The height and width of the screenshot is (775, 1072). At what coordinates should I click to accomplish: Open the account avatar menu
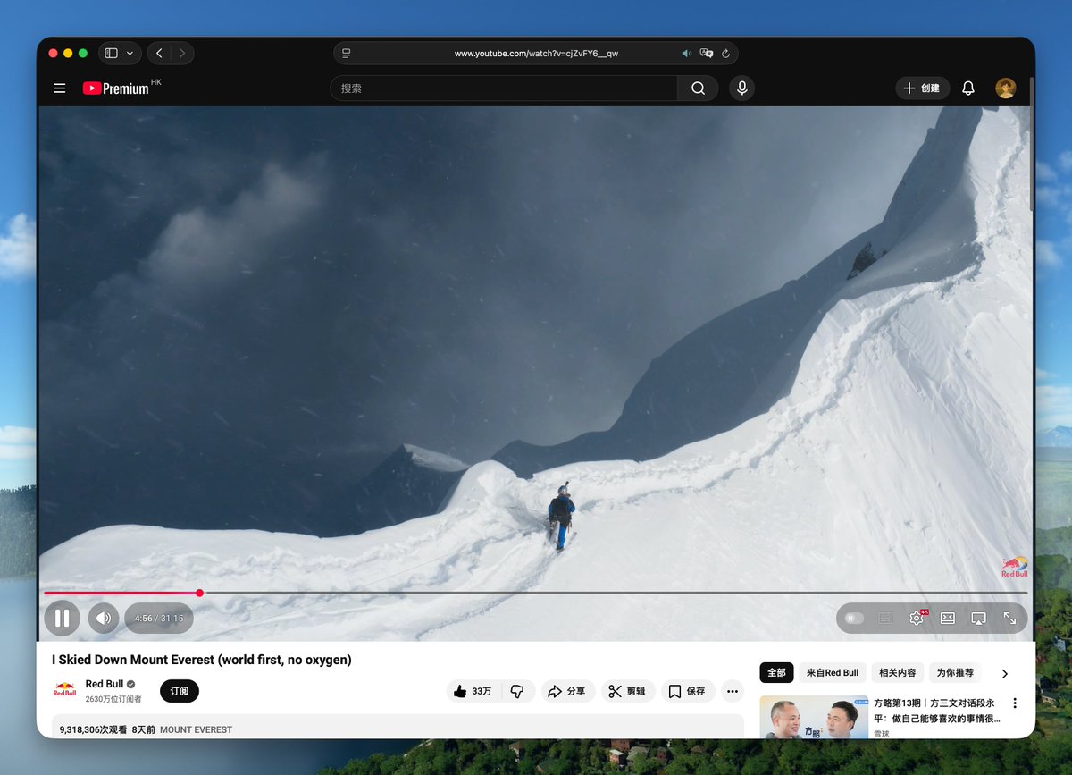coord(1006,88)
